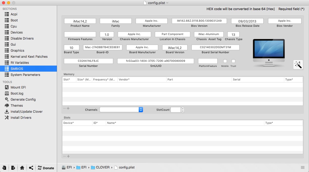The image size is (309, 172).
Task: Click the Product Name field
Action: [80, 21]
